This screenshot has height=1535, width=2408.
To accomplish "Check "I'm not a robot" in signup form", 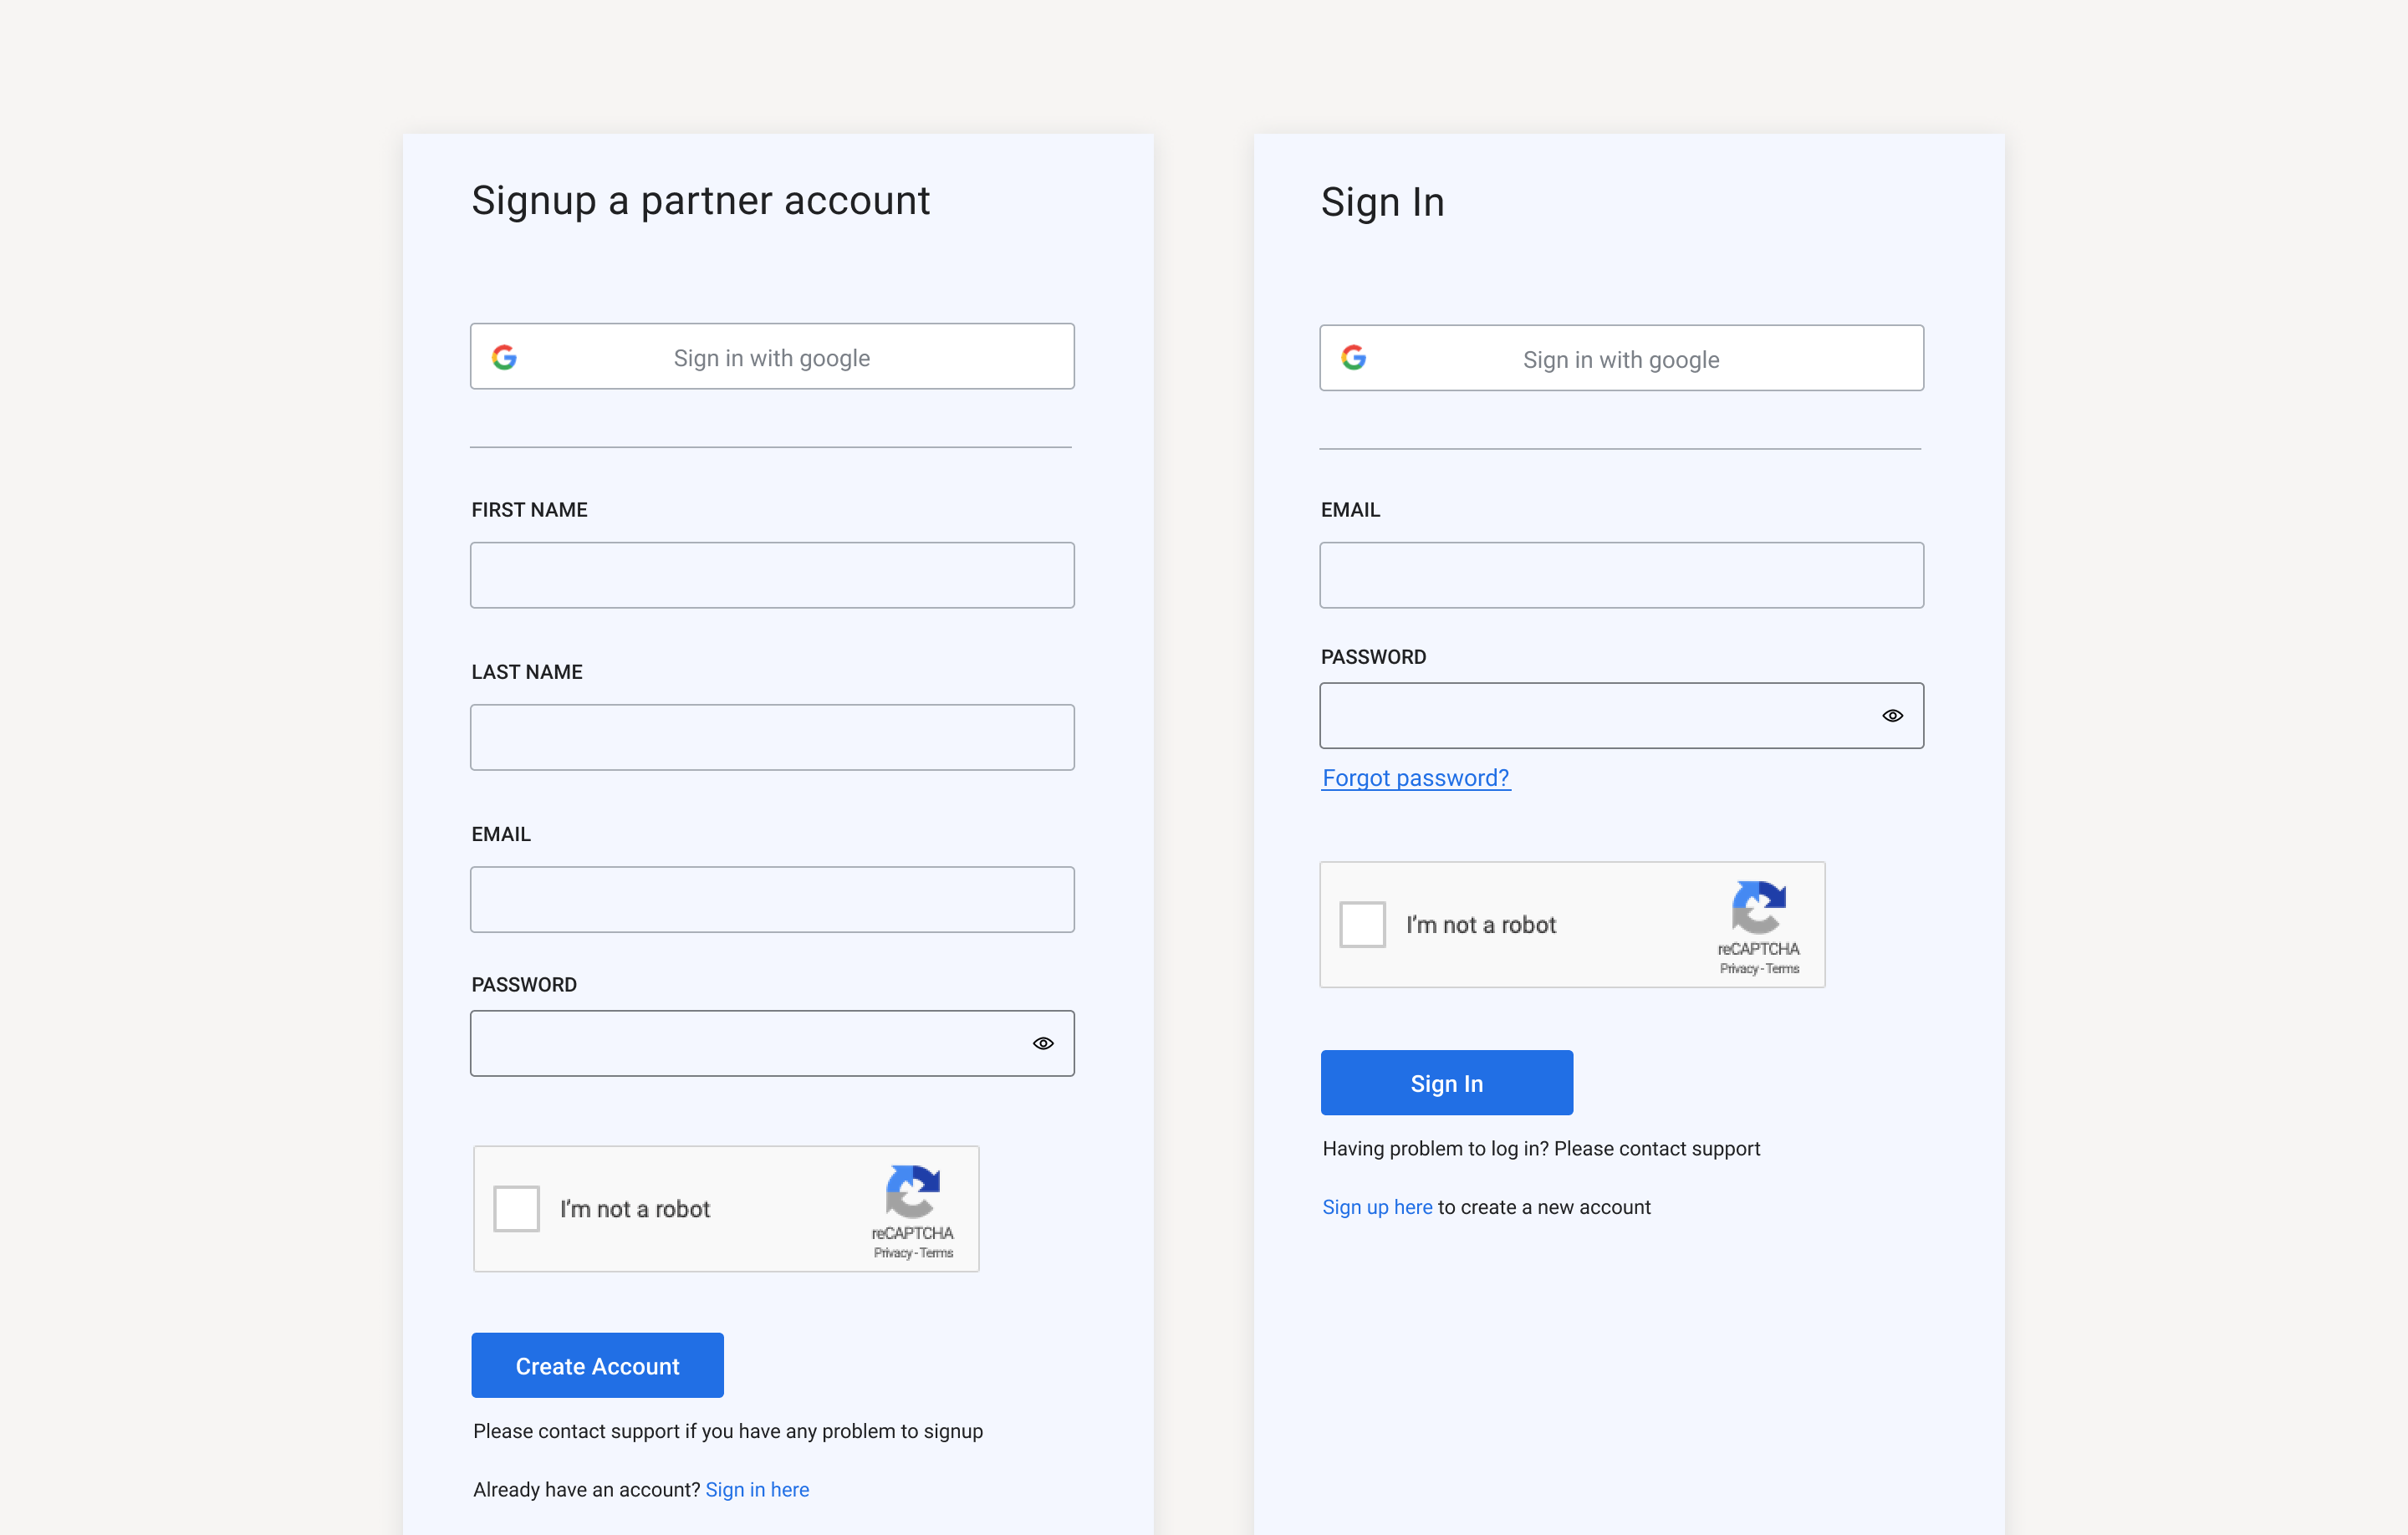I will click(516, 1209).
